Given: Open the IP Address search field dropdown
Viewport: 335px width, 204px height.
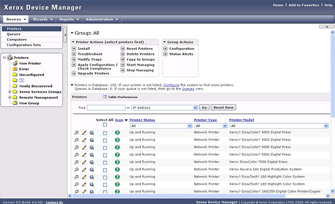Looking at the screenshot, I should point(195,108).
